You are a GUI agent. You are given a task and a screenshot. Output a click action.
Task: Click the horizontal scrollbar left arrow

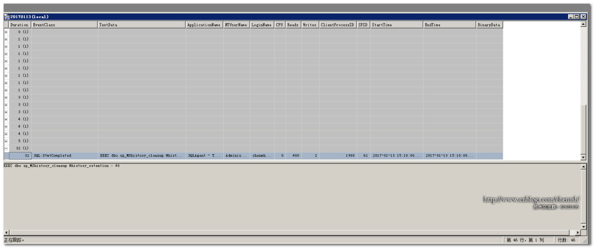tap(7, 233)
